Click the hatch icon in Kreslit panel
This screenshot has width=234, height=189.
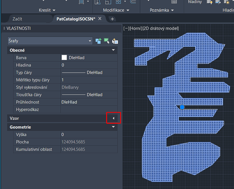coord(82,2)
